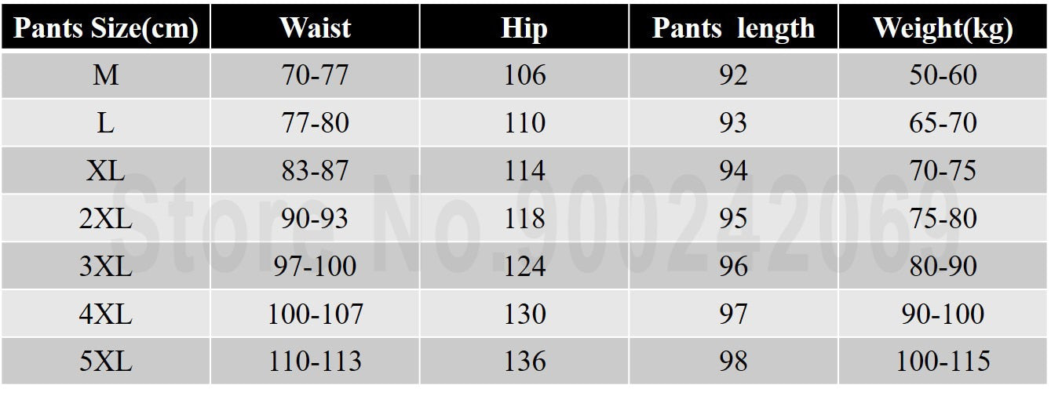This screenshot has height=396, width=1051.
Task: Select the 5XL size row label
Action: point(105,361)
